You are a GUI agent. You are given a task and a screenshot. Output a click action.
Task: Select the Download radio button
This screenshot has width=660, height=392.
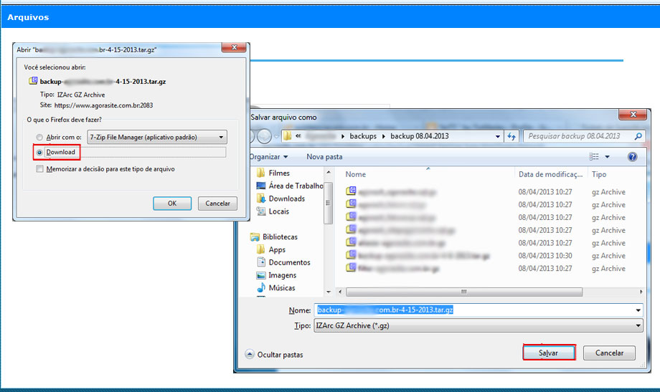[39, 152]
